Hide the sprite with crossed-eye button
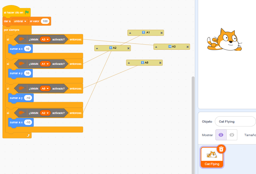 click(232, 135)
